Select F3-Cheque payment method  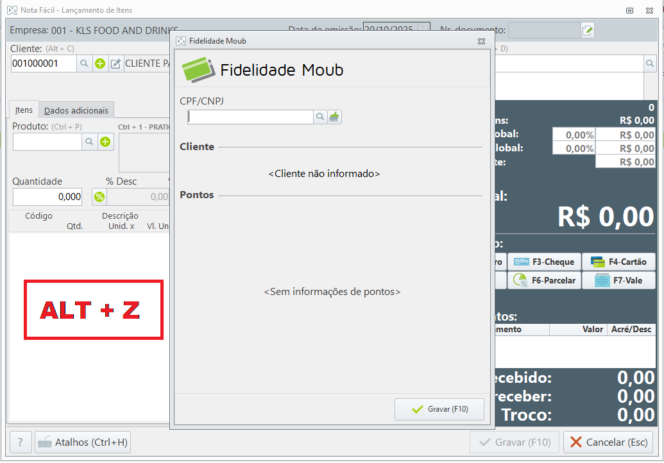544,262
